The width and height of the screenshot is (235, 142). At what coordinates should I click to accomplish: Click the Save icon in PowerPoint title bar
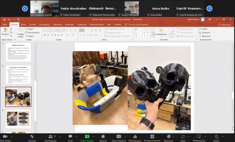pyautogui.click(x=4, y=19)
